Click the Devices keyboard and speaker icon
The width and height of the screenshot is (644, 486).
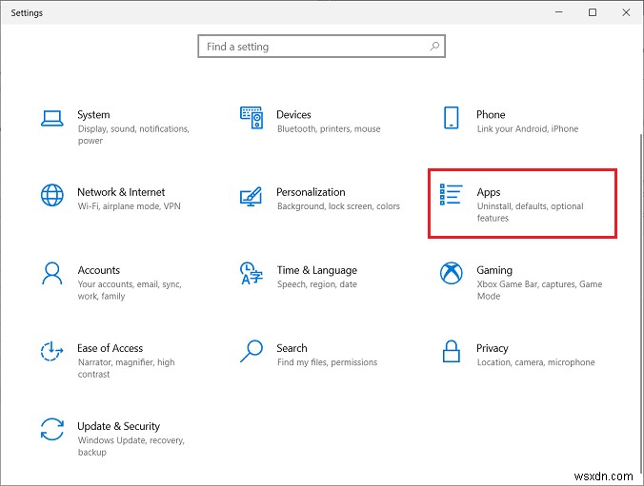pyautogui.click(x=252, y=118)
